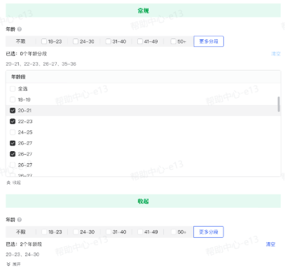Image resolution: width=285 pixels, height=268 pixels.
Task: Click 更多分段 button in 收起 section
Action: 209,232
